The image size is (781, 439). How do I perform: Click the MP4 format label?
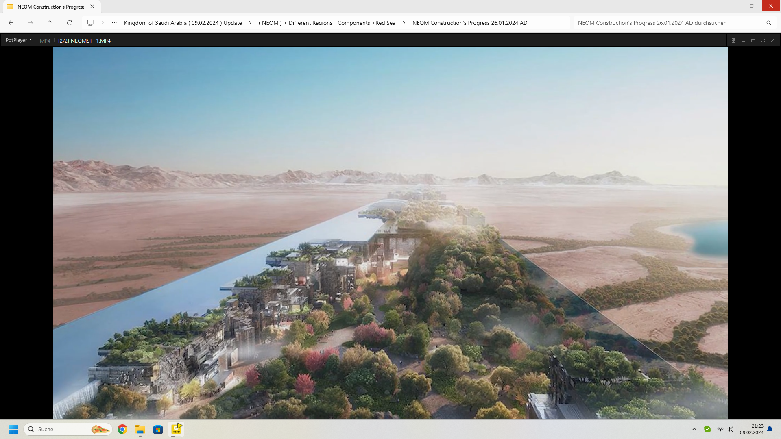(45, 41)
